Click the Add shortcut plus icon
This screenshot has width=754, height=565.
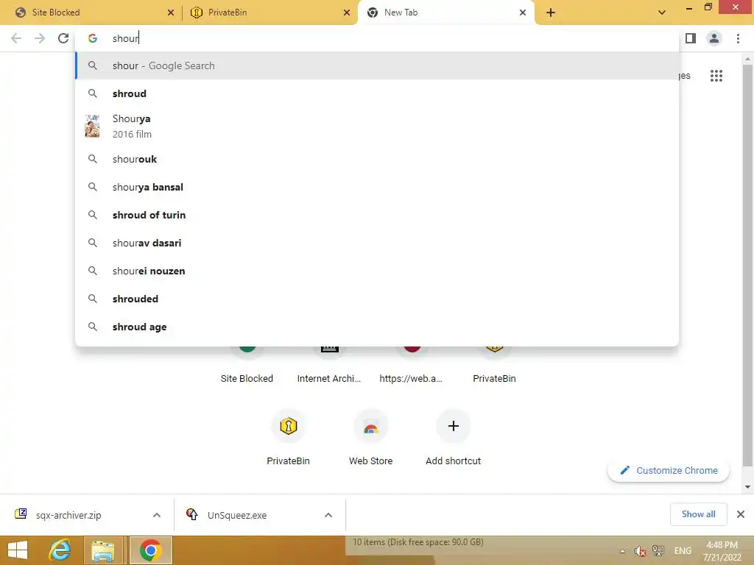click(454, 426)
